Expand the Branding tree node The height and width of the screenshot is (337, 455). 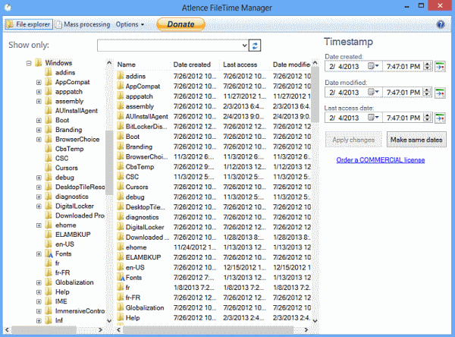(39, 130)
